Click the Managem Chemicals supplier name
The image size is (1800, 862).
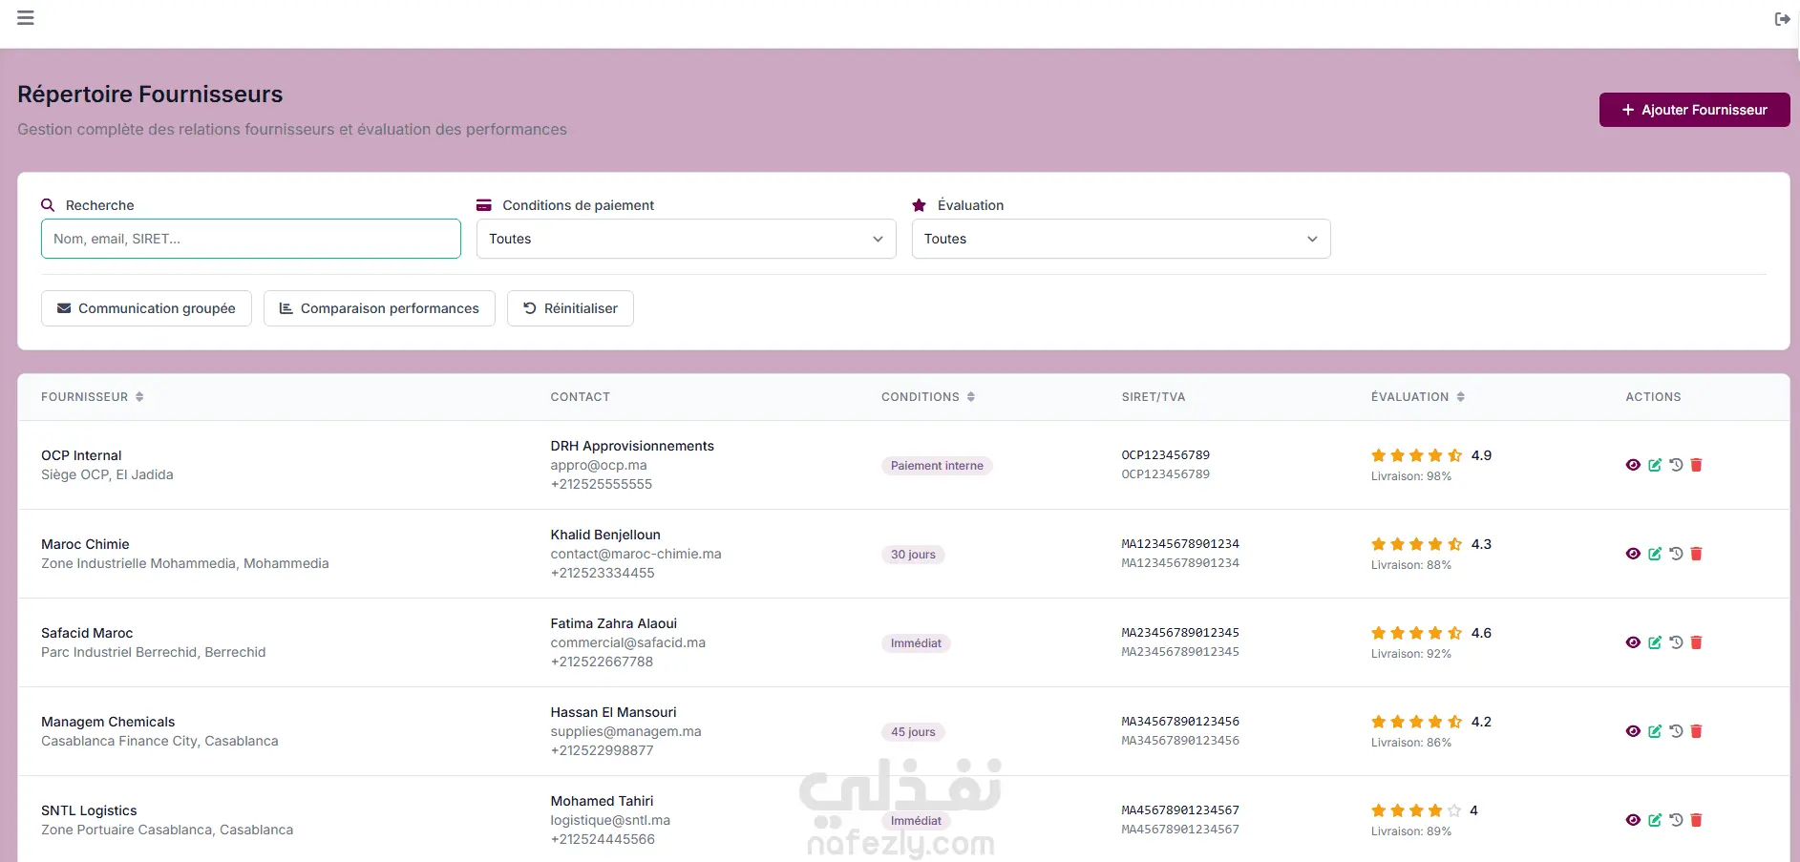tap(108, 722)
